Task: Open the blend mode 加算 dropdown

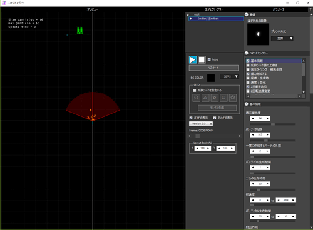Action: (282, 39)
